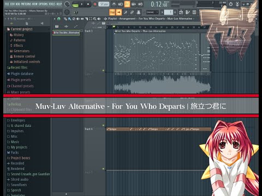Toggle the metronome icon
Screen dimensions: 262x196
[114, 4]
